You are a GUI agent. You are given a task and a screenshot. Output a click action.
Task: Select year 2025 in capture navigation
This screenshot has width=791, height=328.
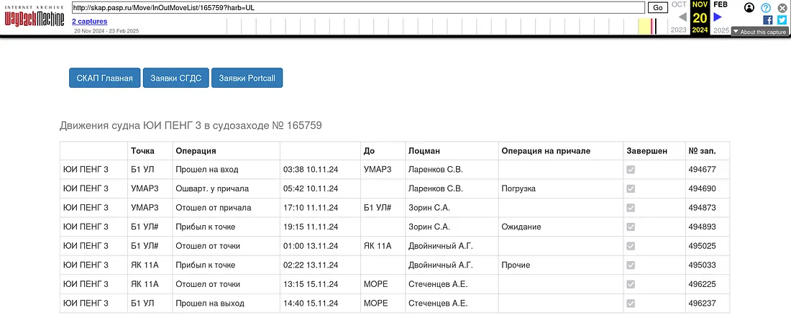click(x=721, y=30)
